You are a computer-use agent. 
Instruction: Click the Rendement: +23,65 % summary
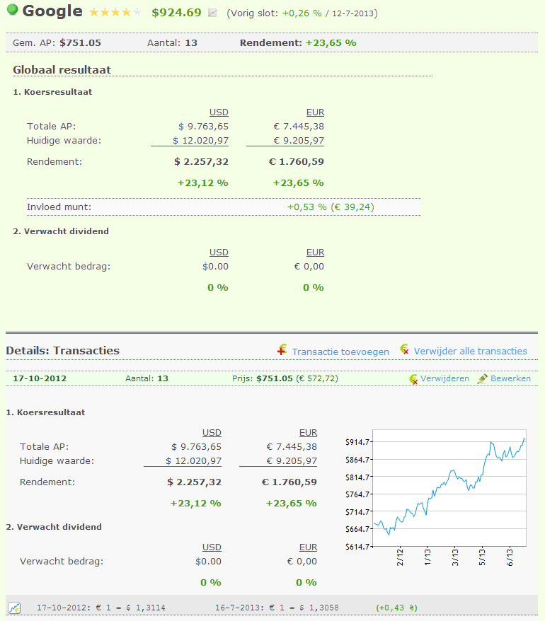pos(298,42)
